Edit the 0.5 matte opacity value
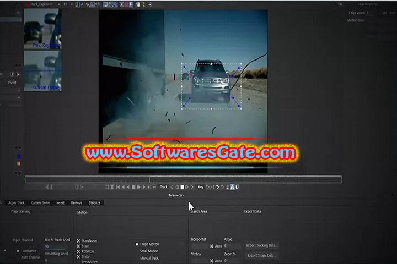The width and height of the screenshot is (397, 264). [98, 4]
